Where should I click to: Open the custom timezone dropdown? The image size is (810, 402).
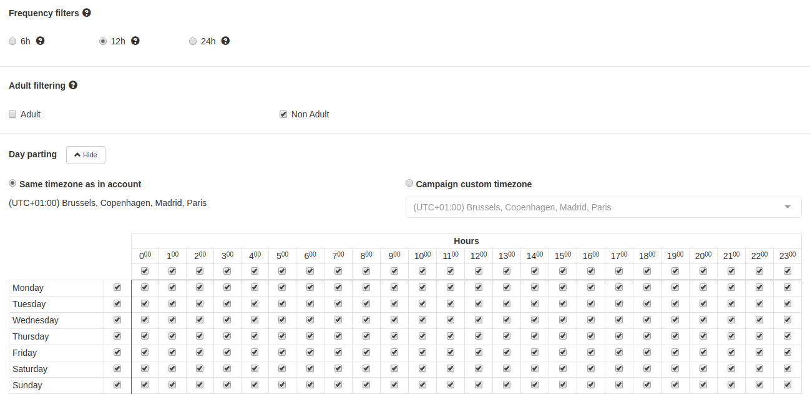click(x=603, y=207)
